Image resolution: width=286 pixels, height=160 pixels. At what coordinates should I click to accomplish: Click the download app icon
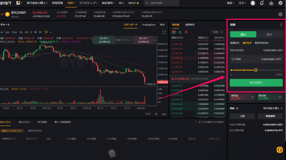click(271, 3)
